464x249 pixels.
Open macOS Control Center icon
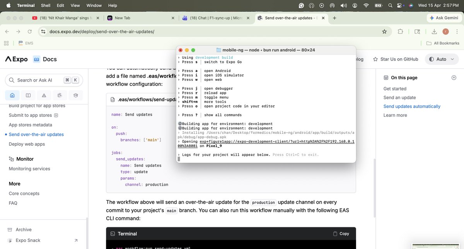click(x=400, y=5)
